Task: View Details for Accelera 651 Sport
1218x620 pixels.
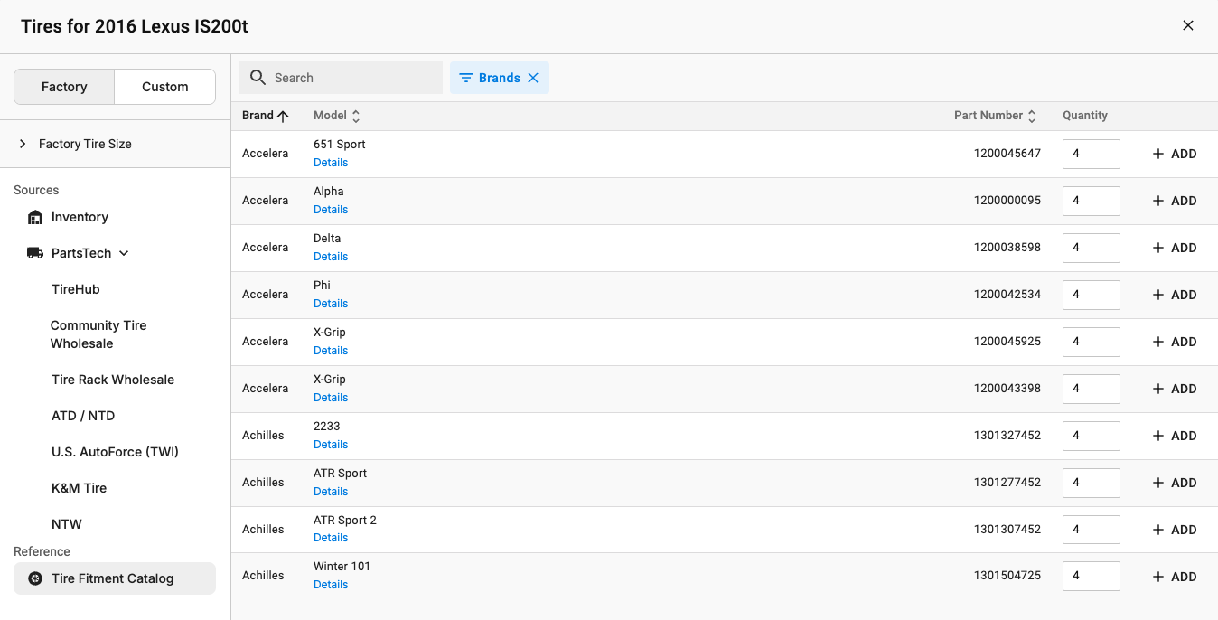Action: click(331, 163)
